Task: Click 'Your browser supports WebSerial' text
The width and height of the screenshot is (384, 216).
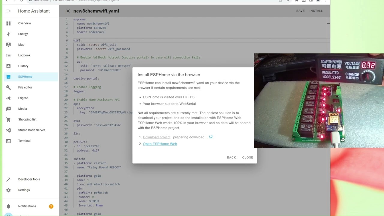Action: pos(169,104)
